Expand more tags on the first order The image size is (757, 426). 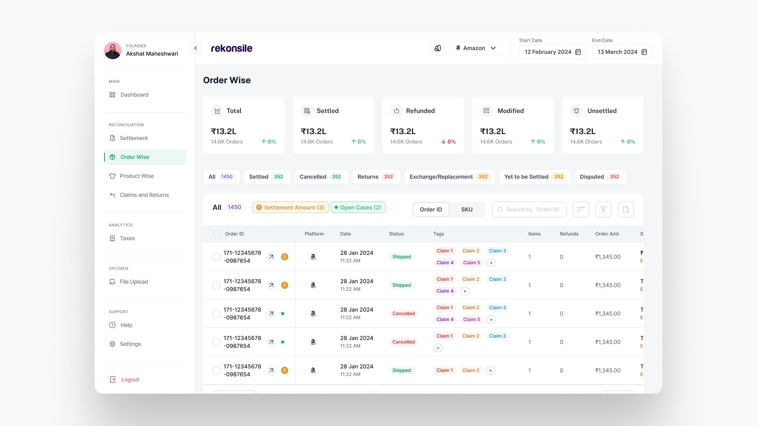(x=491, y=263)
